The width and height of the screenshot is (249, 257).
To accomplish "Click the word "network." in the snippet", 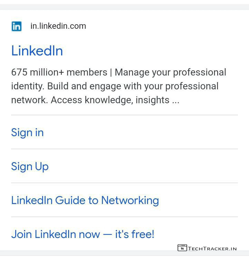I will click(30, 100).
